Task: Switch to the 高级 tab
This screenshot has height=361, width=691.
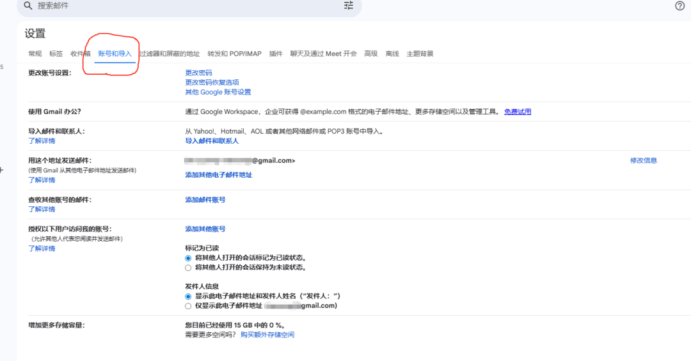Action: [371, 54]
